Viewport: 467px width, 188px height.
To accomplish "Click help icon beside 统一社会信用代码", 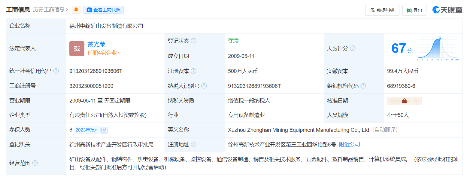I will (x=56, y=71).
